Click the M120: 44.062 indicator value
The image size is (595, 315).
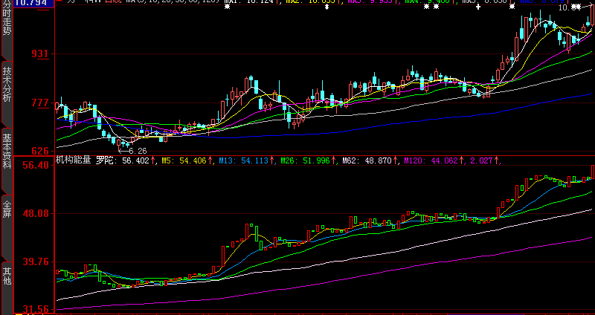tap(431, 160)
